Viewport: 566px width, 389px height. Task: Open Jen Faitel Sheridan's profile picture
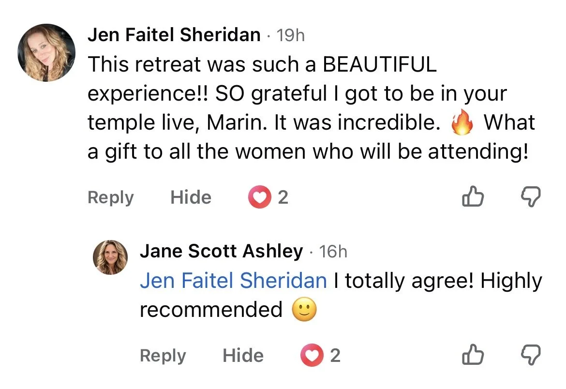pyautogui.click(x=46, y=53)
